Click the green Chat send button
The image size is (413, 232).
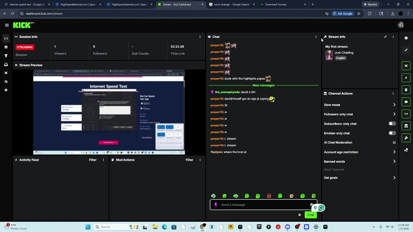tap(311, 215)
